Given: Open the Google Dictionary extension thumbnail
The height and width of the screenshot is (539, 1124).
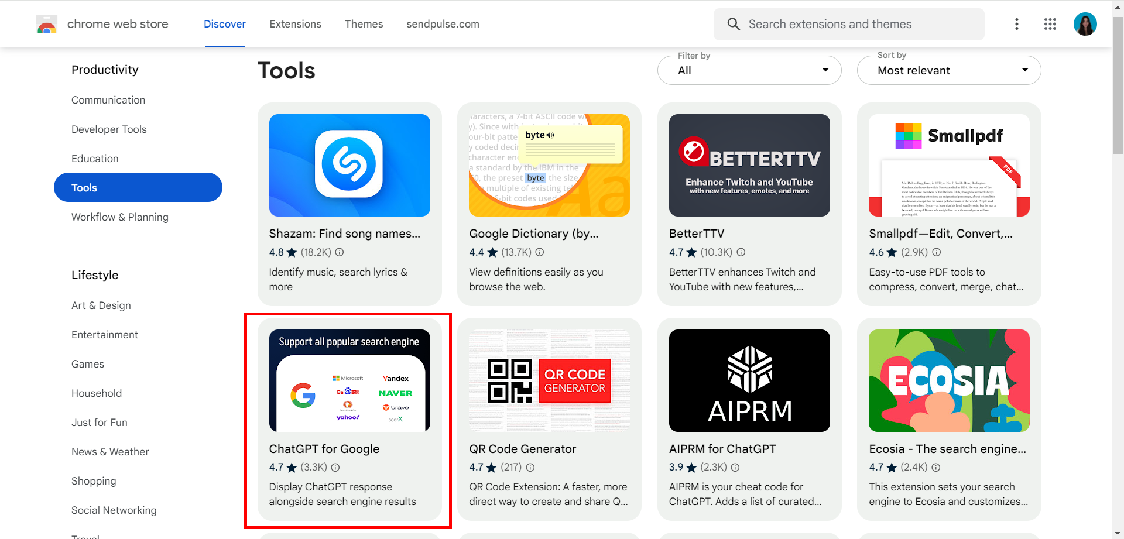Looking at the screenshot, I should coord(549,165).
